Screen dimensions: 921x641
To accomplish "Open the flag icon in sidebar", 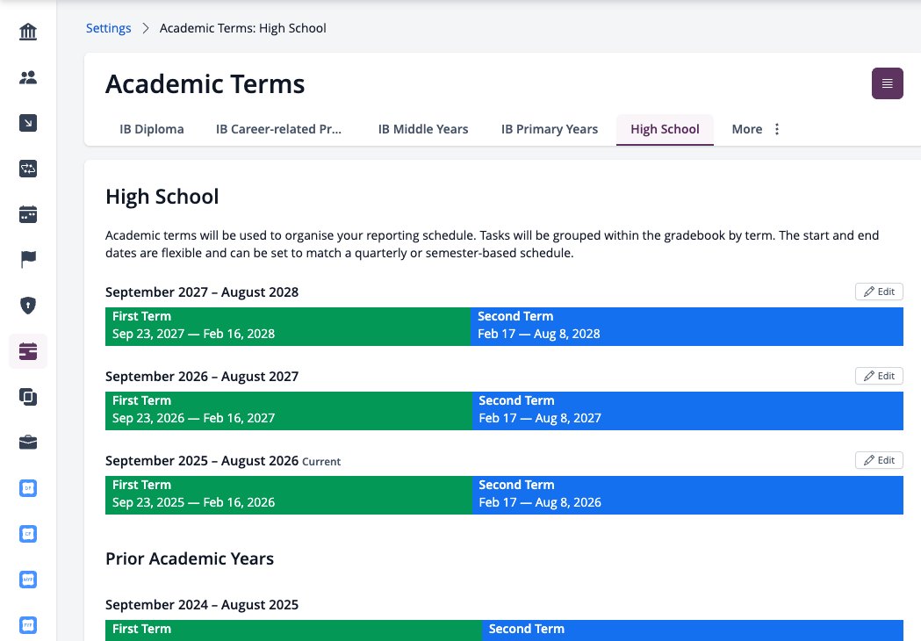I will coord(27,259).
